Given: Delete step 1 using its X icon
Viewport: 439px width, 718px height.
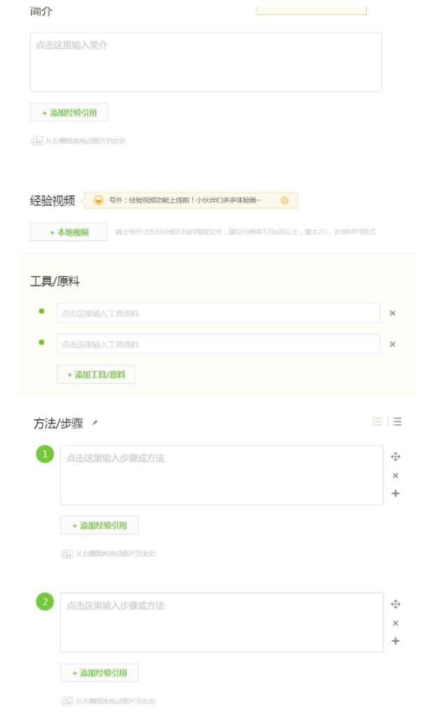Looking at the screenshot, I should coord(396,476).
